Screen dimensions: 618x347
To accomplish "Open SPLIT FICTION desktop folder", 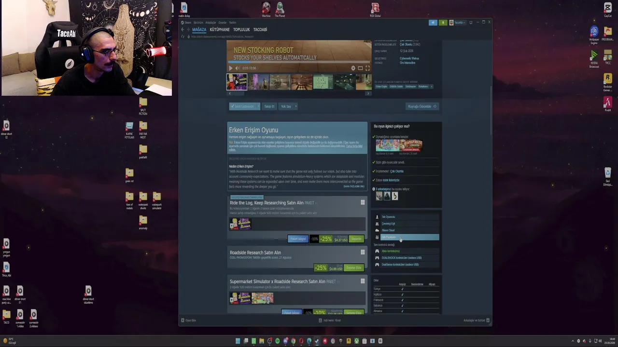I will point(143,106).
